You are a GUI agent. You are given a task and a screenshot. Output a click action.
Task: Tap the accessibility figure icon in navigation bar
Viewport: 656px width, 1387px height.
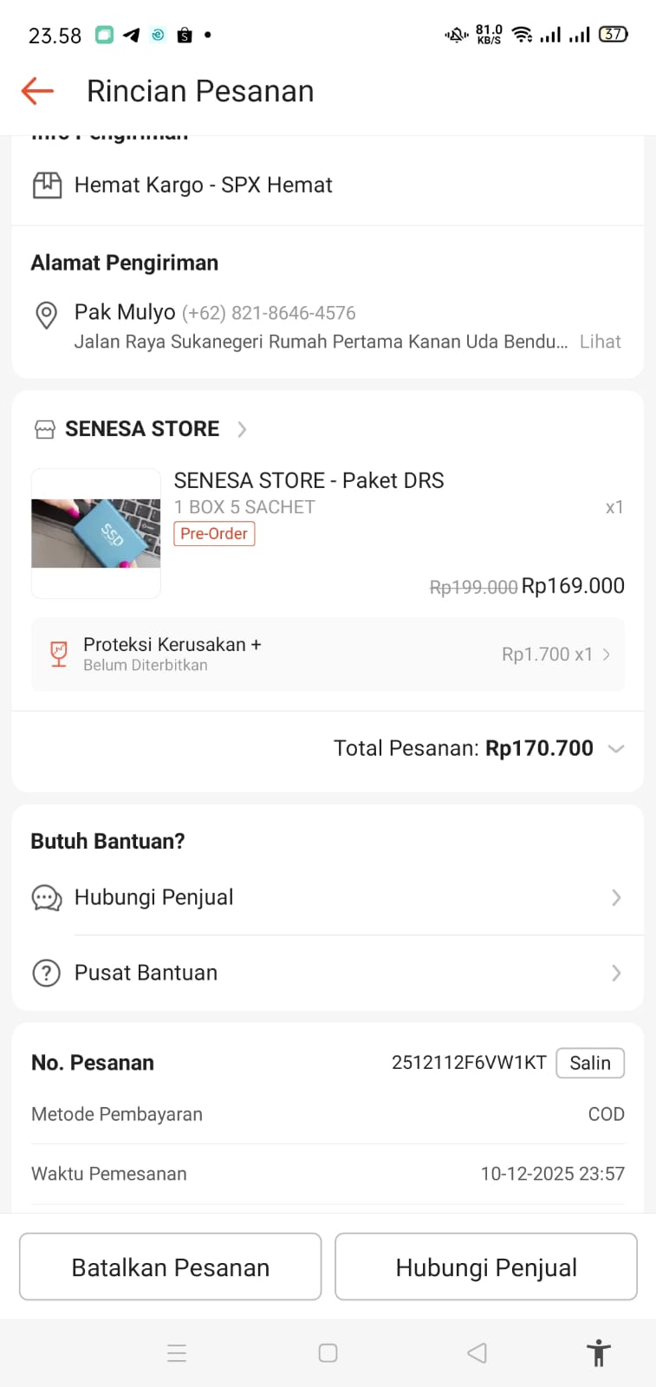(598, 1353)
